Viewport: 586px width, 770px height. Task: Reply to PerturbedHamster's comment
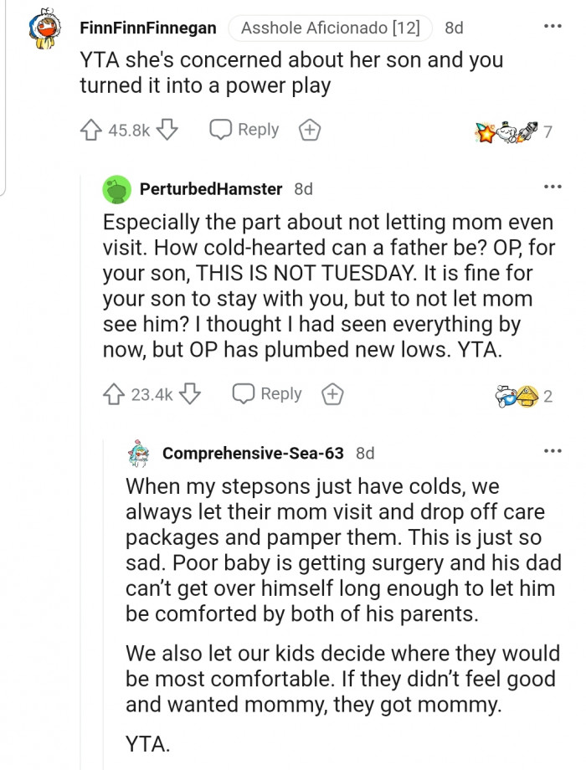coord(266,394)
